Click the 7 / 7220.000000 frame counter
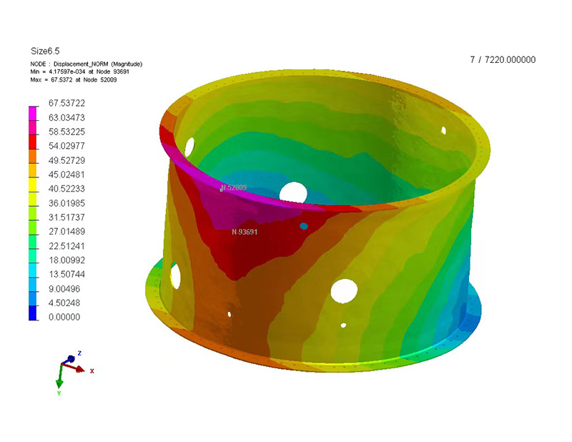The height and width of the screenshot is (442, 572). (502, 60)
